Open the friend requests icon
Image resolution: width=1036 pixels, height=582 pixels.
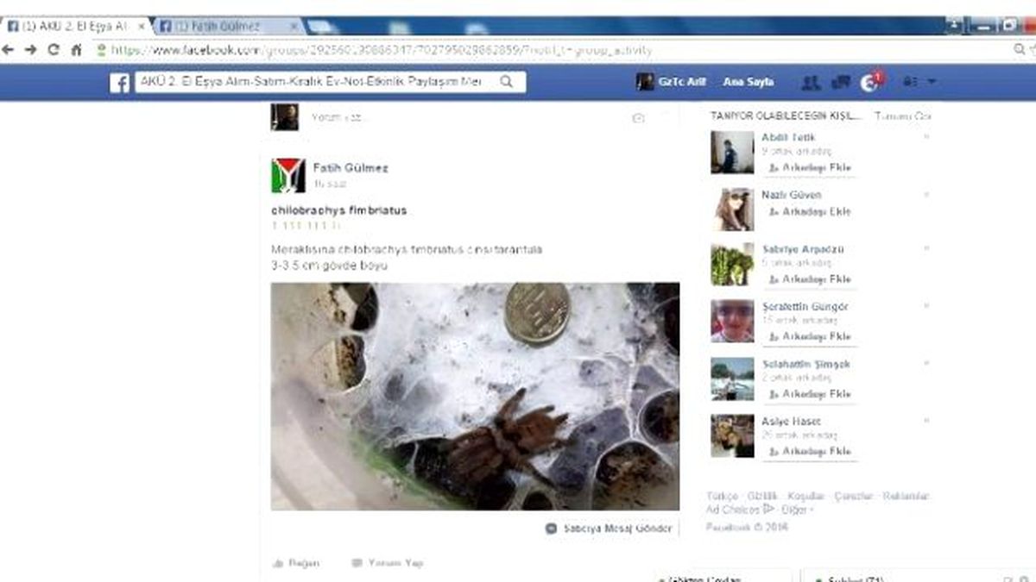[x=811, y=83]
